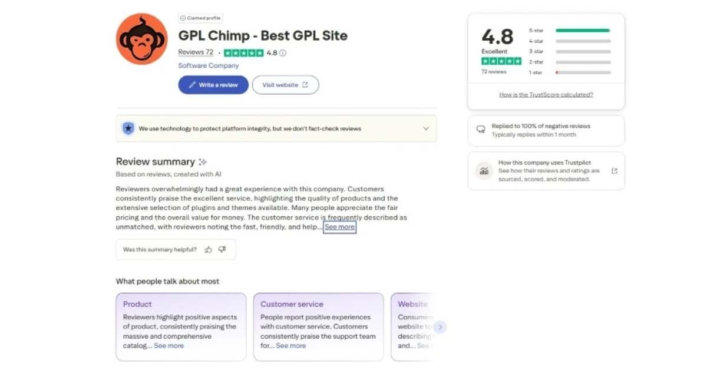707x370 pixels.
Task: Click the AI sparkle icon beside Review summary
Action: [x=203, y=162]
